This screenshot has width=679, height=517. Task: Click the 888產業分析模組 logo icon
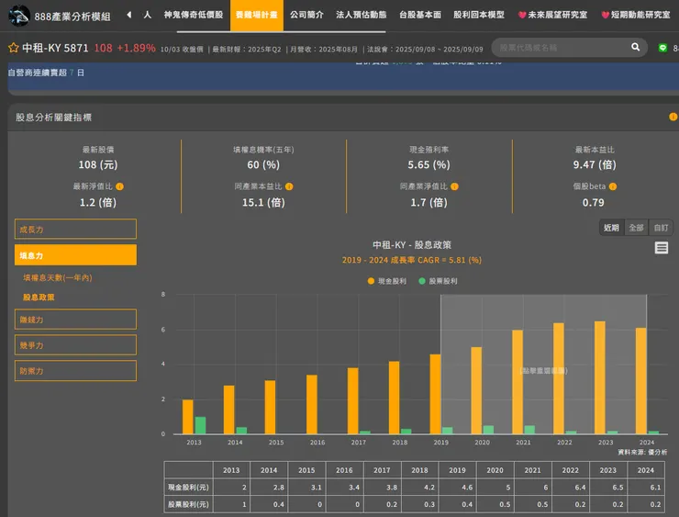19,16
